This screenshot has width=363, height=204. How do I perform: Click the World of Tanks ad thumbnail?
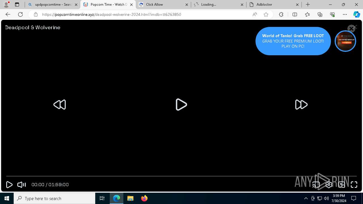(x=345, y=41)
